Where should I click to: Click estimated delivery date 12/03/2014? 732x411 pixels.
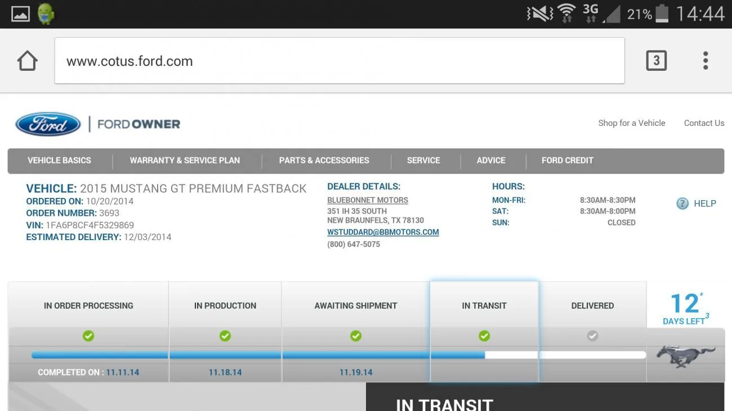coord(148,237)
